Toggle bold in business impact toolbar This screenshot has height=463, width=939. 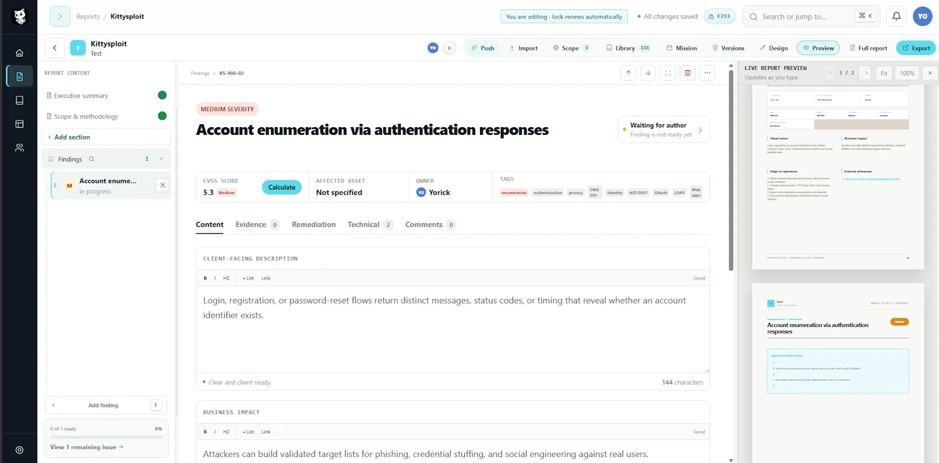(205, 432)
